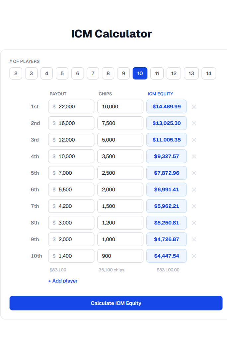Select 2 players option
The width and height of the screenshot is (227, 340).
(x=16, y=74)
